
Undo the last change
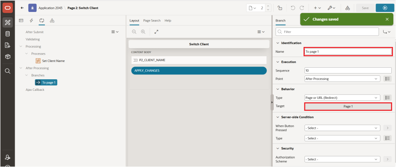coord(293,8)
